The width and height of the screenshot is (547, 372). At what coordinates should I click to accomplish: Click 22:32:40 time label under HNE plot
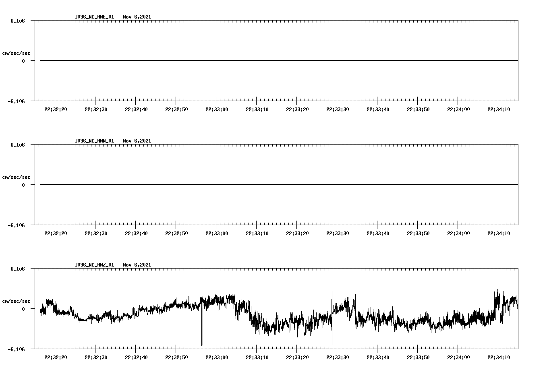click(x=136, y=110)
